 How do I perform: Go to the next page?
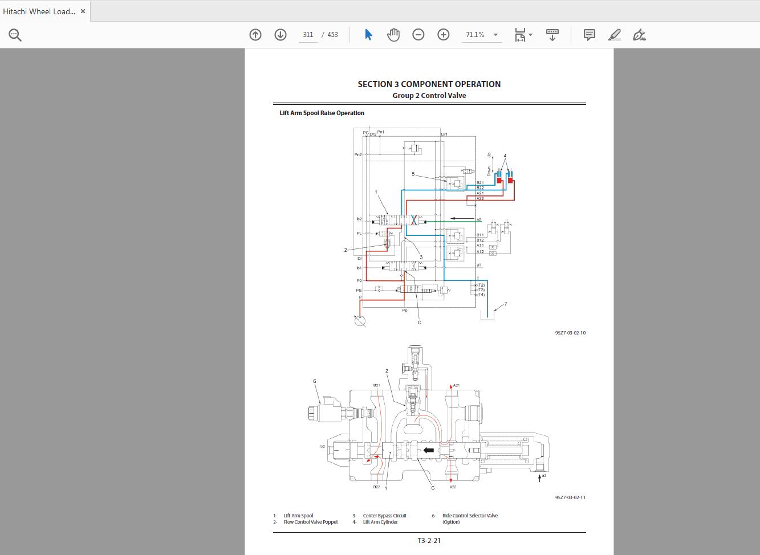click(x=280, y=34)
